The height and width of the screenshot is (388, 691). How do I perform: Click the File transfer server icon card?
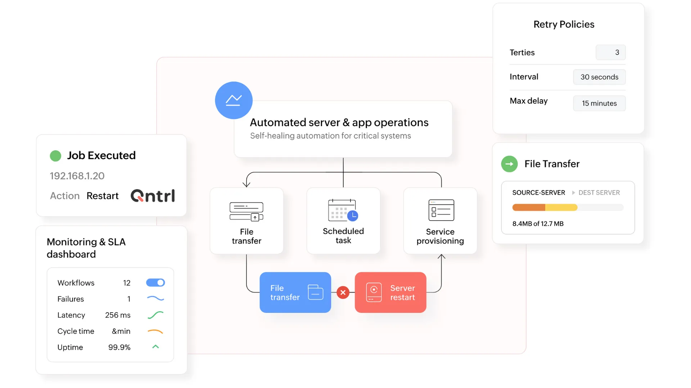click(247, 212)
